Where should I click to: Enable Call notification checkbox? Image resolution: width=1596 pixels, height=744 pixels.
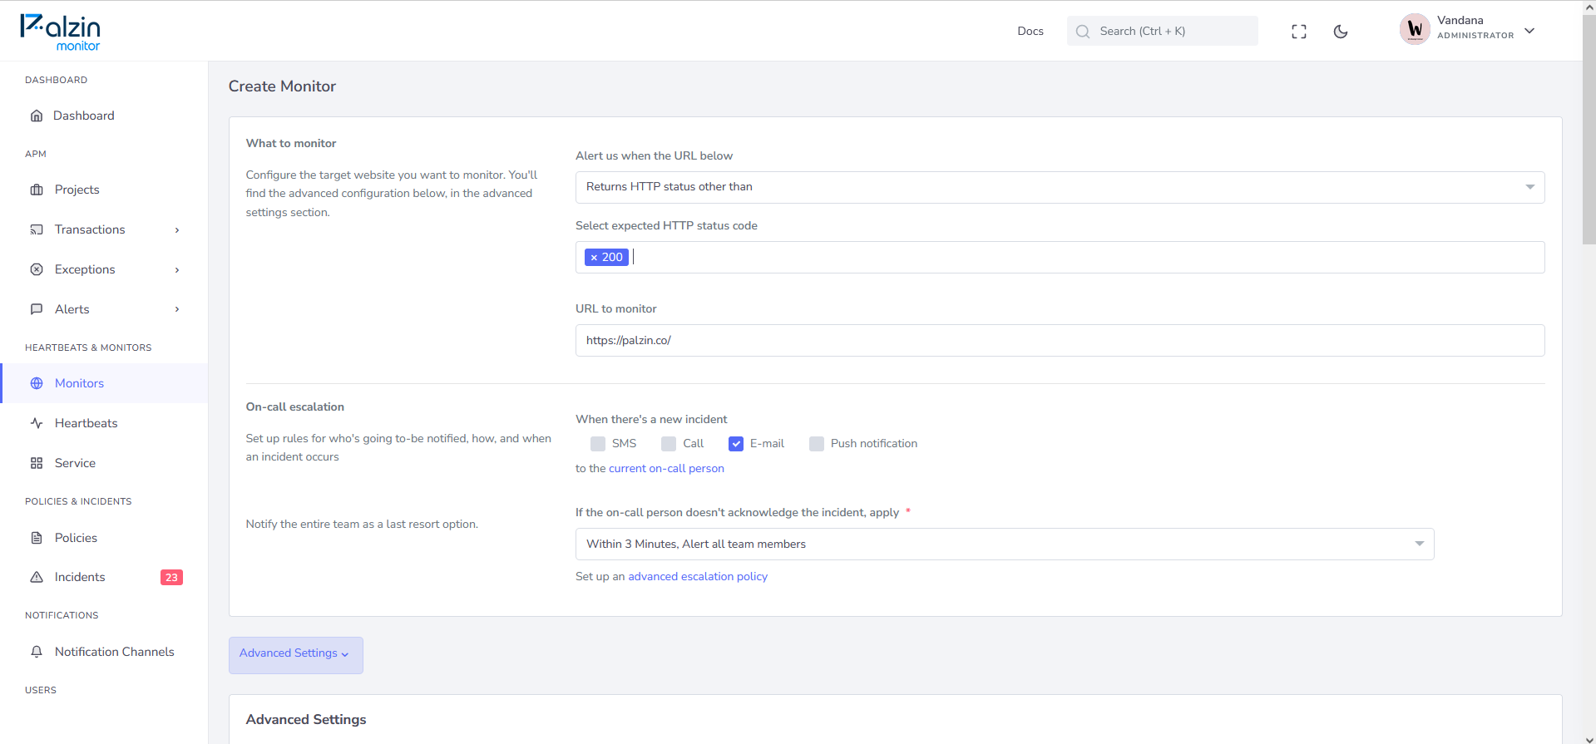point(669,444)
